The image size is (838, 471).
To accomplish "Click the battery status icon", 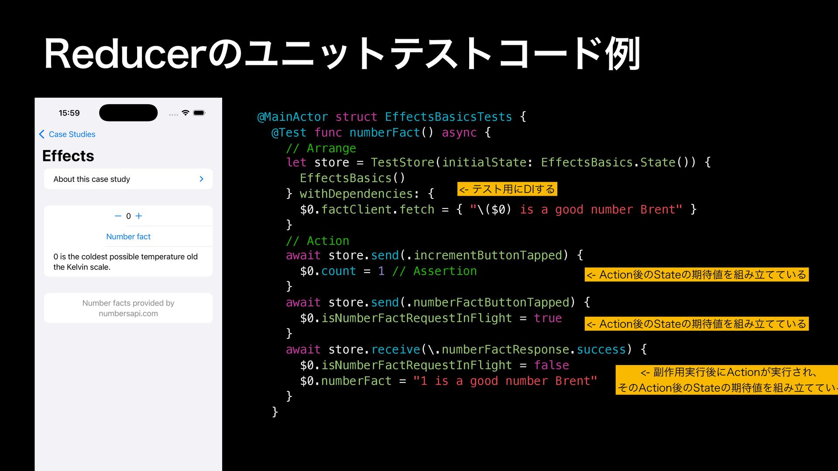I will [x=199, y=113].
